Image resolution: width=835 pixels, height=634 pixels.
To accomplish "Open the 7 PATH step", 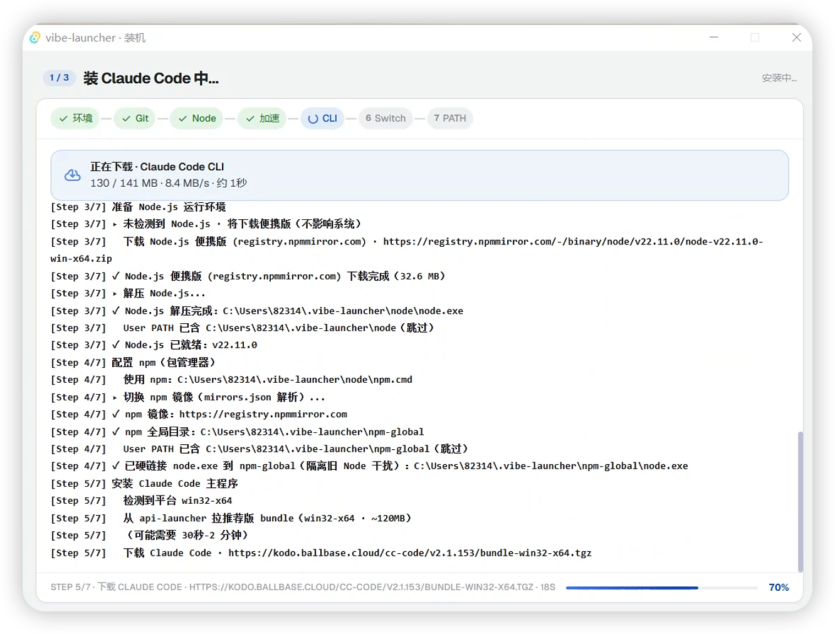I will coord(450,118).
